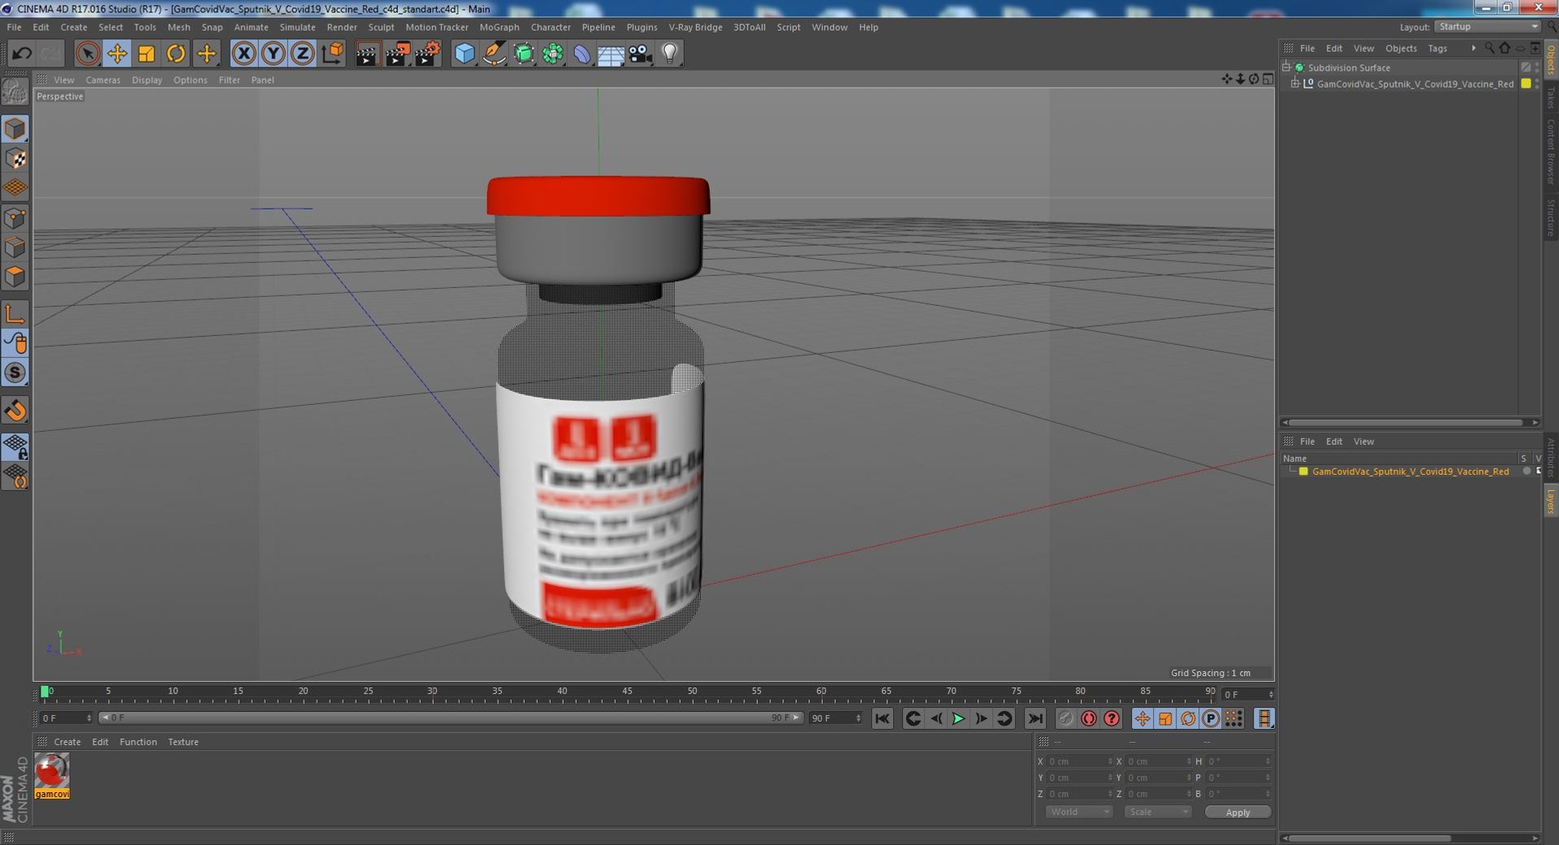The height and width of the screenshot is (845, 1559).
Task: Click the timeline preview range slider
Action: point(451,718)
